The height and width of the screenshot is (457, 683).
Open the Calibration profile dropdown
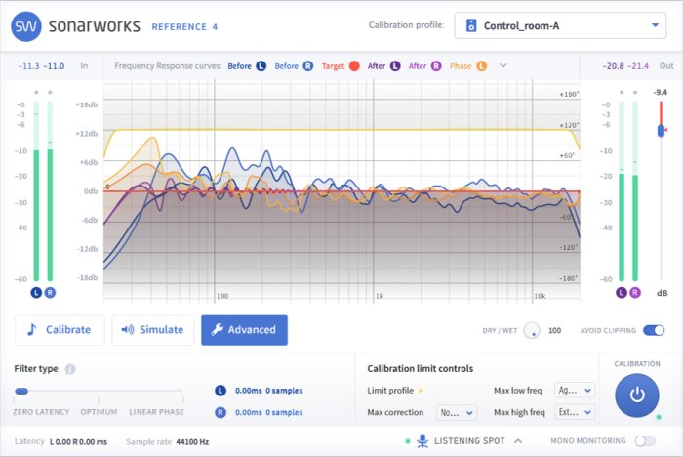pos(560,25)
